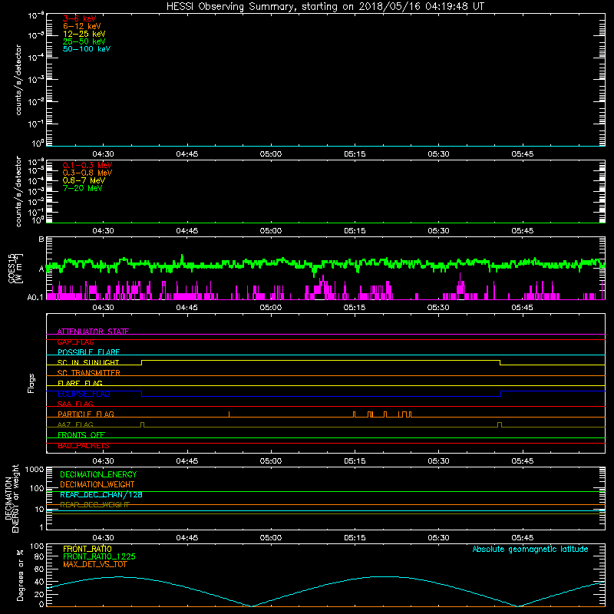Click the counts/s/detector axis title of MeV panel
Image resolution: width=614 pixels, height=614 pixels.
point(18,191)
